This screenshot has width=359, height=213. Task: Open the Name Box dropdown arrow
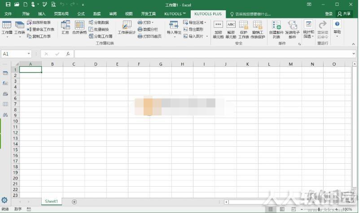click(29, 54)
